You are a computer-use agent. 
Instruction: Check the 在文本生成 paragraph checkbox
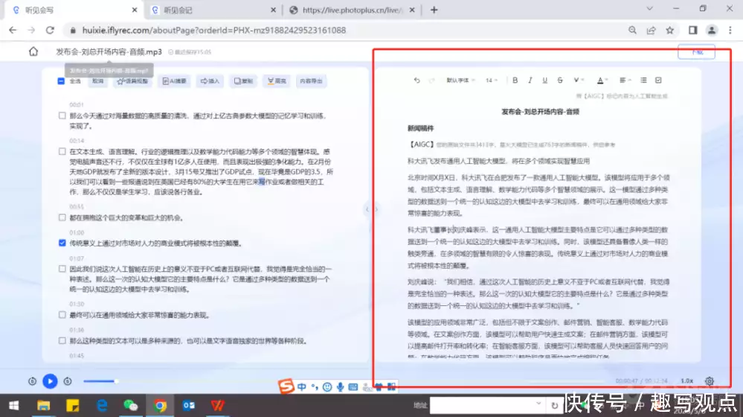(62, 151)
